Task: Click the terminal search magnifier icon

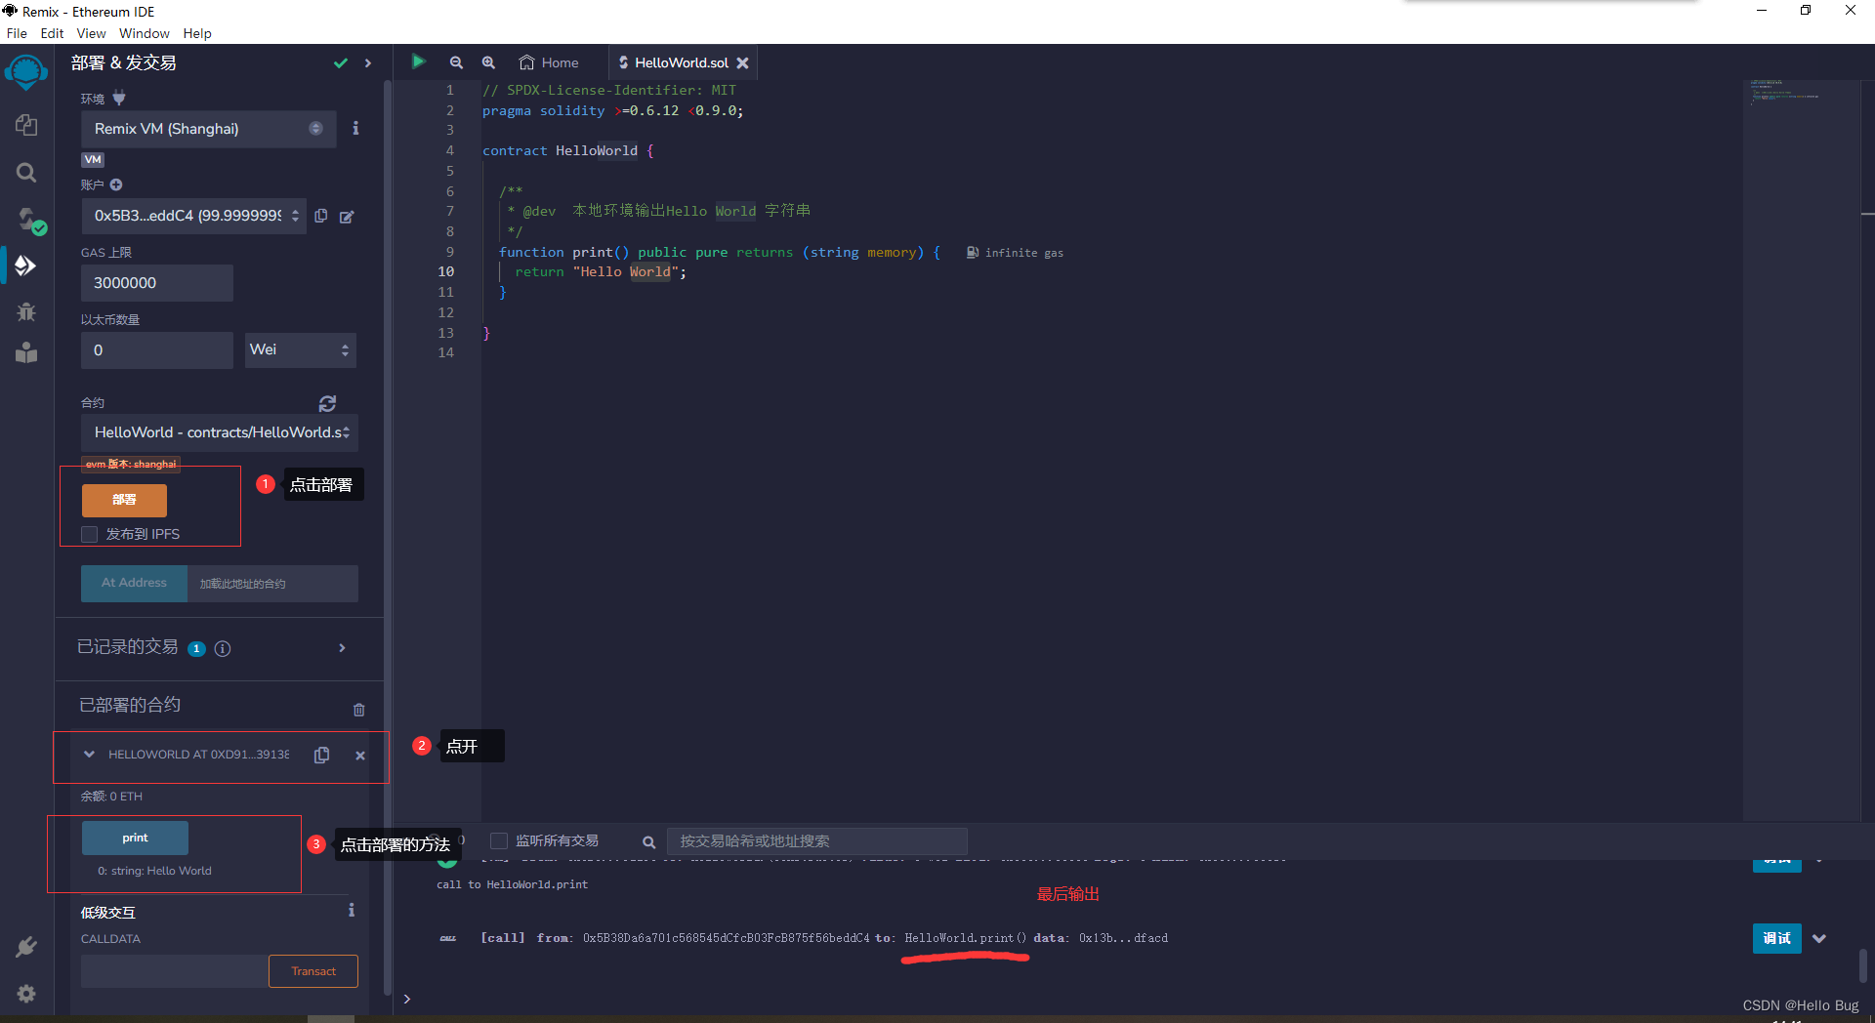Action: (648, 841)
